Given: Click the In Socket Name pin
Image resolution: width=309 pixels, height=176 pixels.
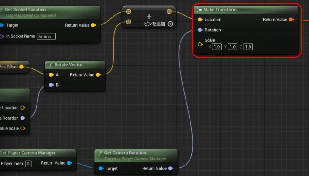Looking at the screenshot, I should [2, 36].
